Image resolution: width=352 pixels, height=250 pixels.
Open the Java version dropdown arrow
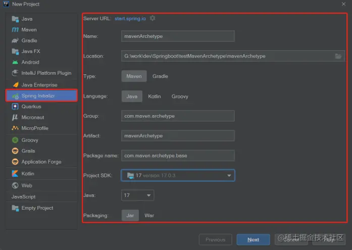[148, 195]
